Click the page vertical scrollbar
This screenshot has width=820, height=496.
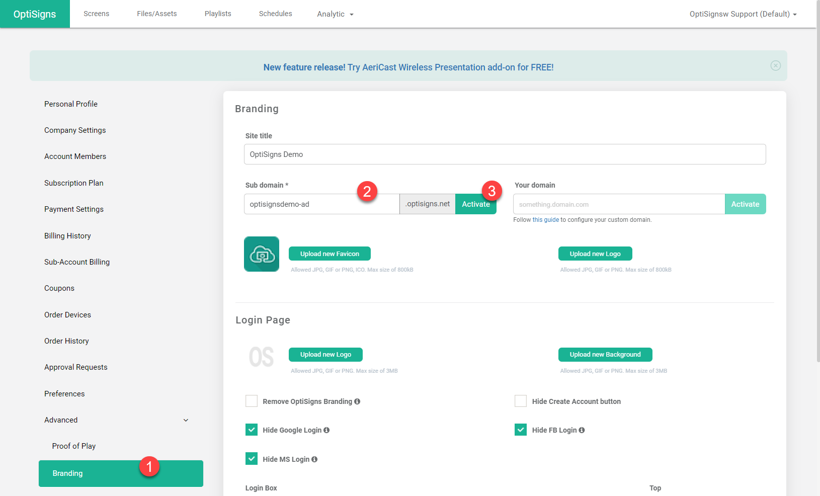[818, 181]
